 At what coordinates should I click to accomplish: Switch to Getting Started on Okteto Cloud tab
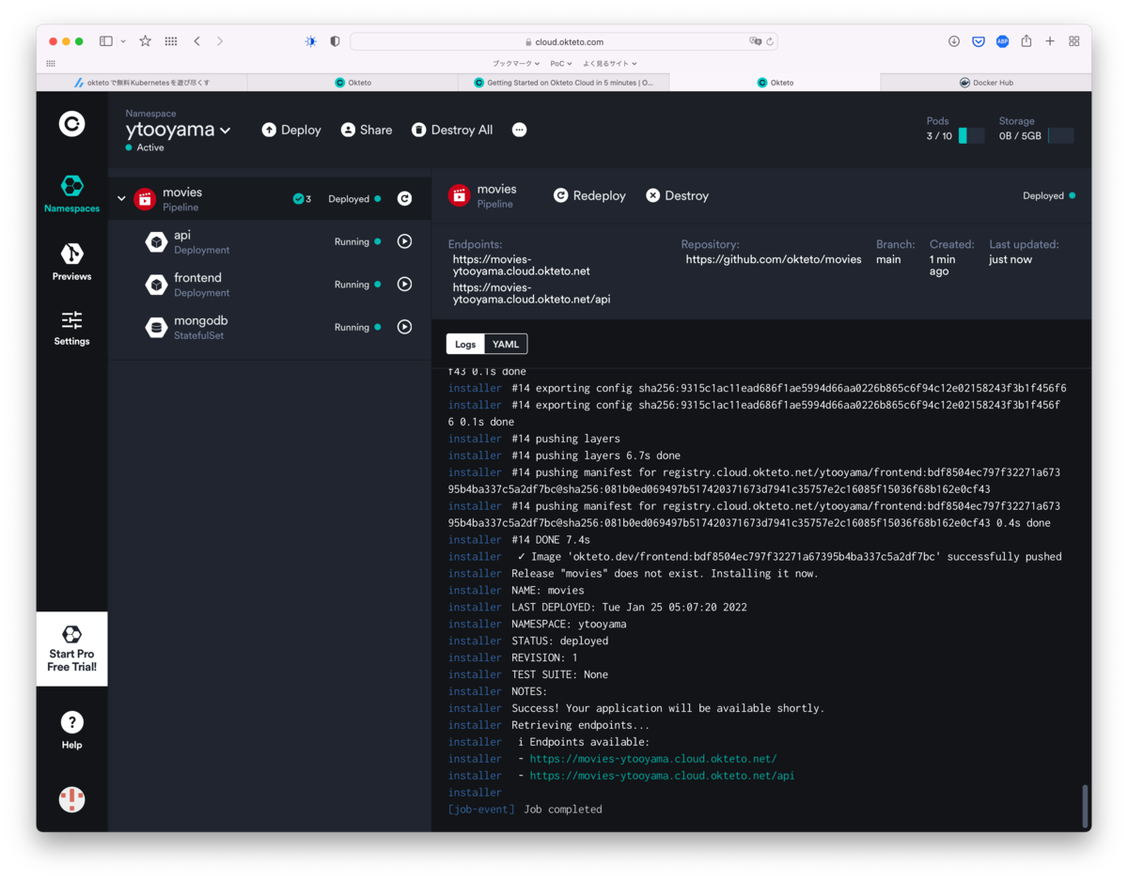[564, 83]
